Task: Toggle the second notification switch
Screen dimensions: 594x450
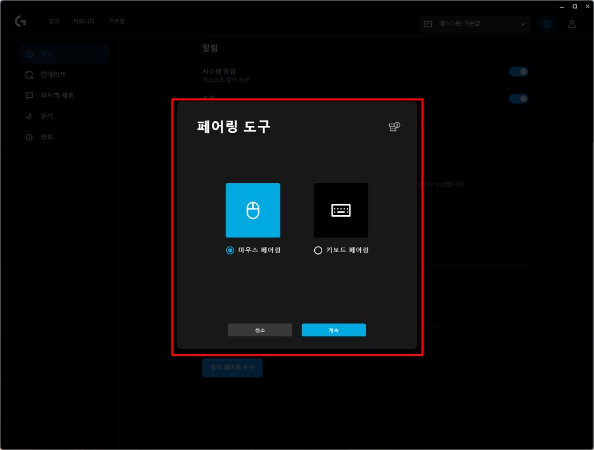Action: pos(518,98)
